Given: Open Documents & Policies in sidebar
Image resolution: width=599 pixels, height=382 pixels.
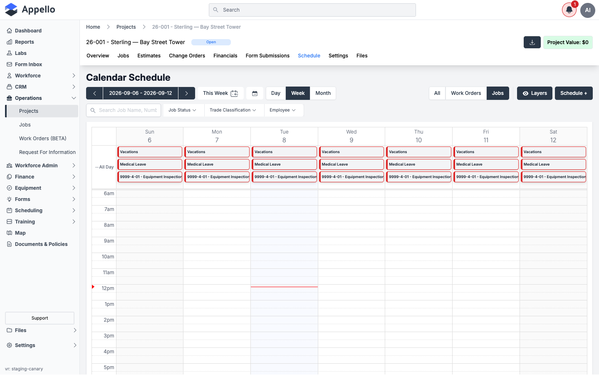Looking at the screenshot, I should click(x=42, y=244).
